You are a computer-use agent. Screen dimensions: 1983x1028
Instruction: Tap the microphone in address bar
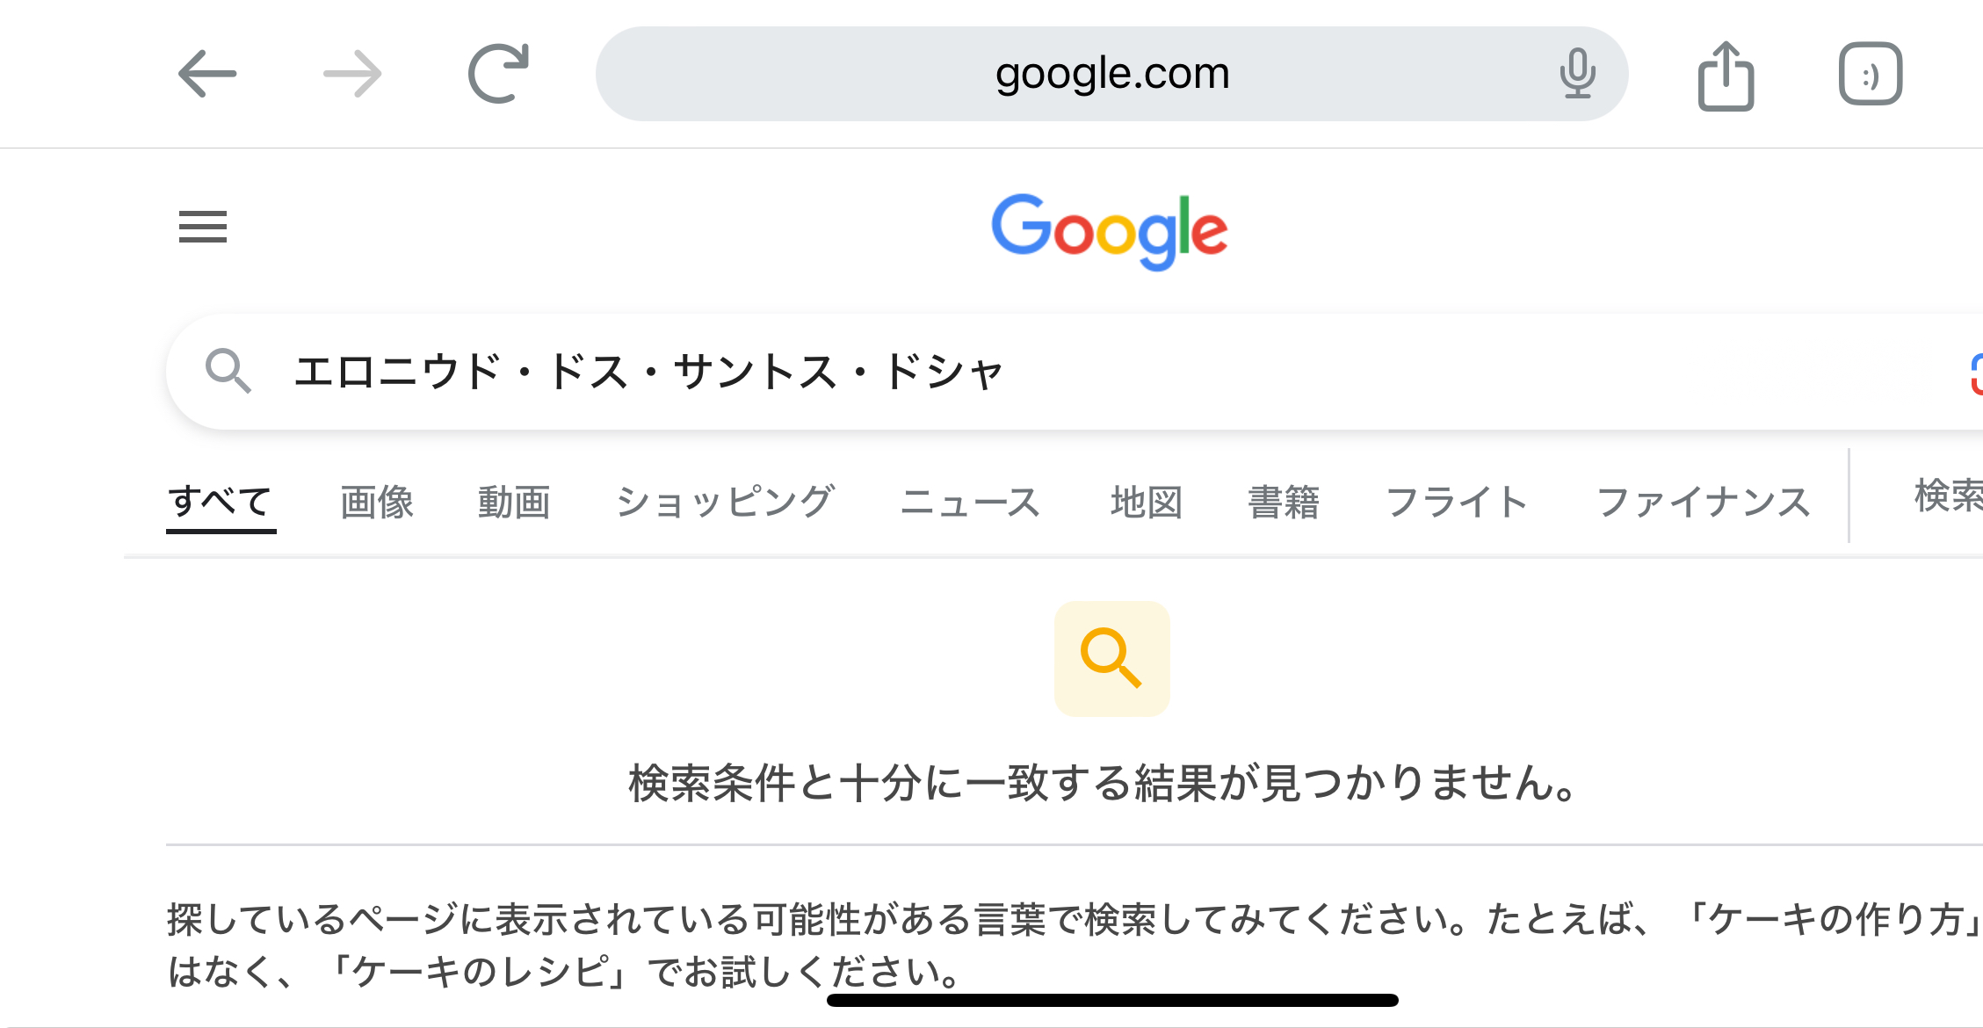1577,74
